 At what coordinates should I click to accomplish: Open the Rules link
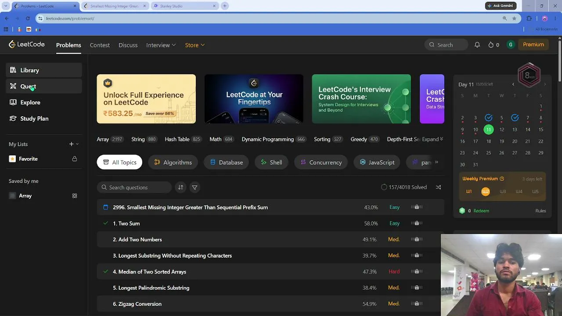540,211
